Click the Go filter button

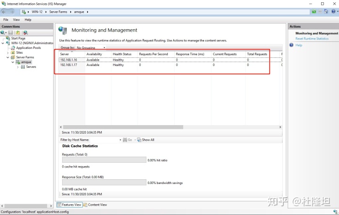tap(128, 140)
